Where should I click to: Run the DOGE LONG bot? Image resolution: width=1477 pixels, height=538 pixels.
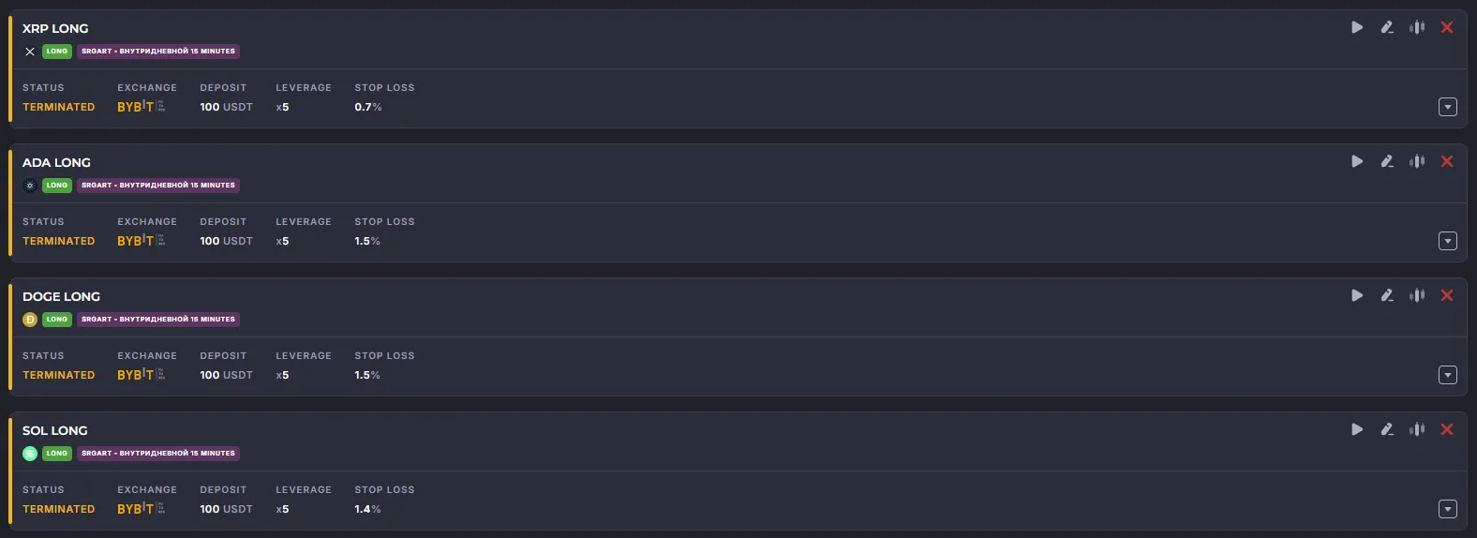[1357, 295]
